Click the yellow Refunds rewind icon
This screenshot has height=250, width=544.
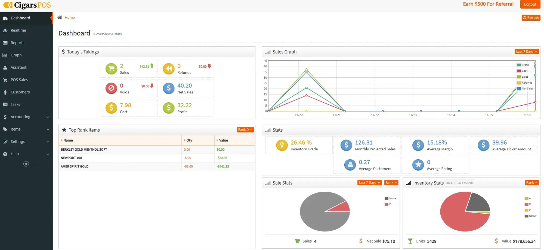point(169,69)
